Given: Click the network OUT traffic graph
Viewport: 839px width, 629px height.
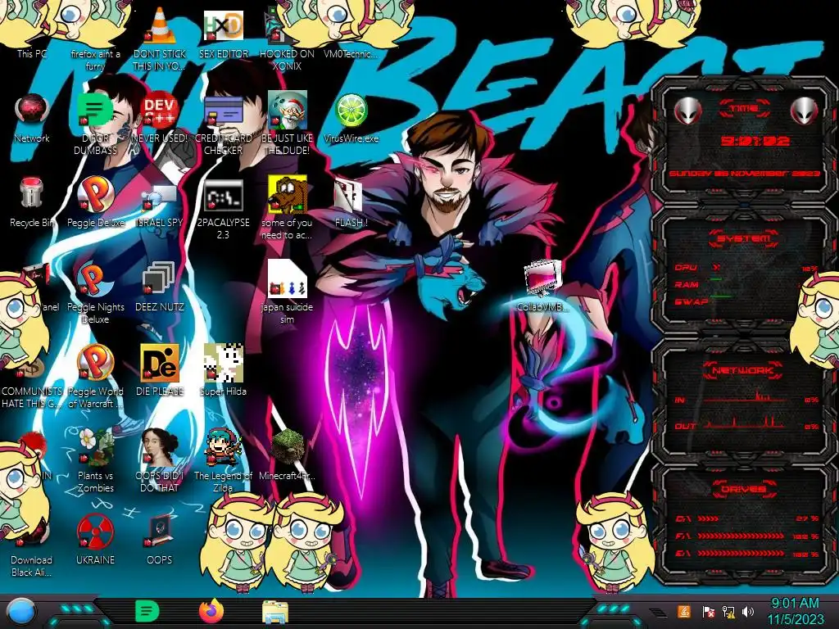Looking at the screenshot, I should pos(744,423).
